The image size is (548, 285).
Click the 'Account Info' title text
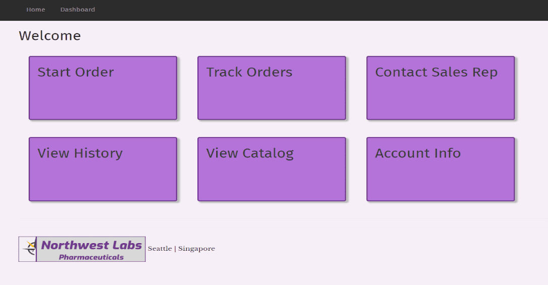418,153
